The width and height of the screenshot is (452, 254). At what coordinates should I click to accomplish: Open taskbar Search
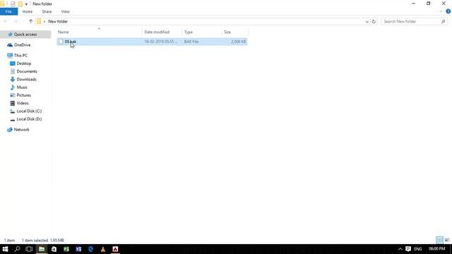point(17,249)
